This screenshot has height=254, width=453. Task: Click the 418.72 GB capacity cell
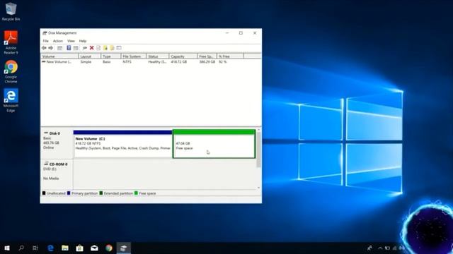point(179,61)
